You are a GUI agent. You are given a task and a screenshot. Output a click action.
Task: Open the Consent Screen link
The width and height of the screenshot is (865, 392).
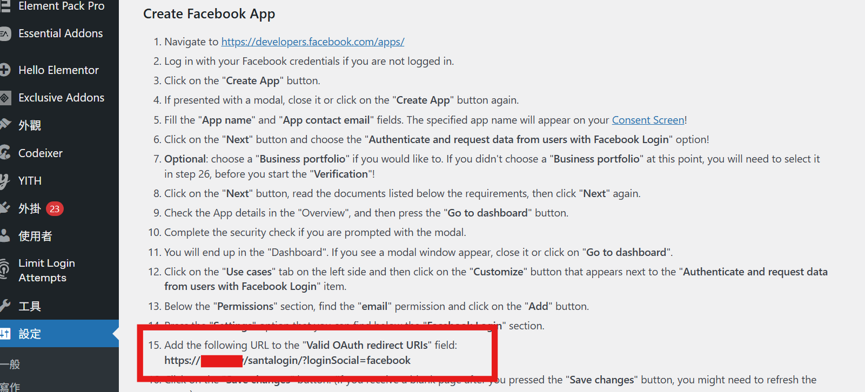point(648,120)
